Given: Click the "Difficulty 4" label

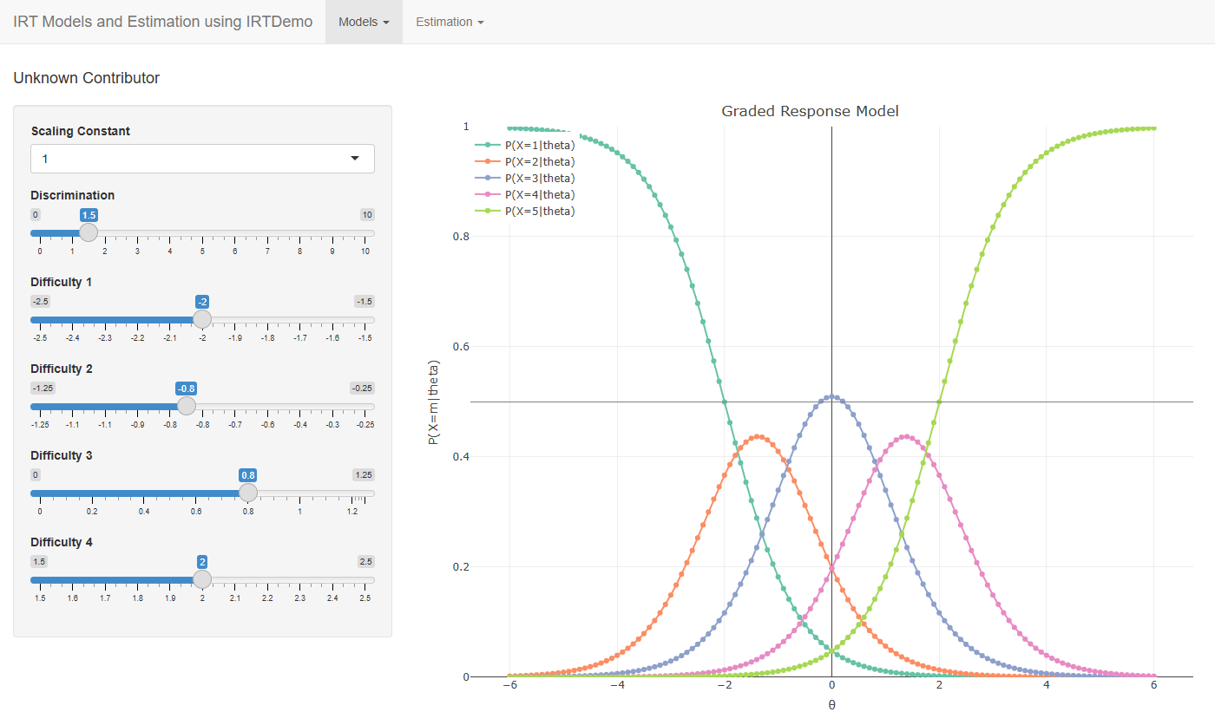Looking at the screenshot, I should click(x=62, y=542).
